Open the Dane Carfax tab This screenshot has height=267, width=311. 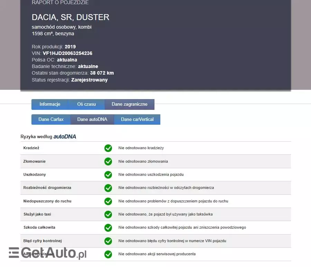pyautogui.click(x=51, y=119)
